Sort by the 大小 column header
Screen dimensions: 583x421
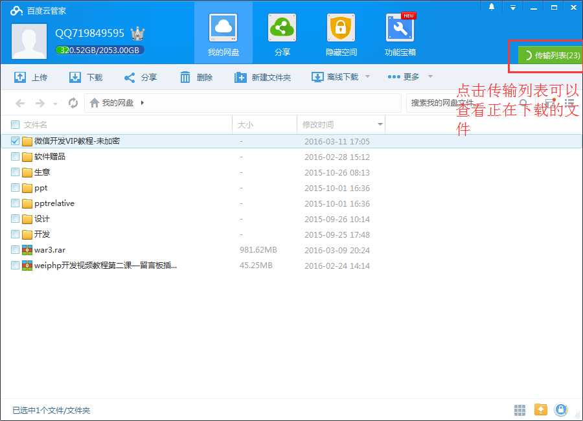246,124
